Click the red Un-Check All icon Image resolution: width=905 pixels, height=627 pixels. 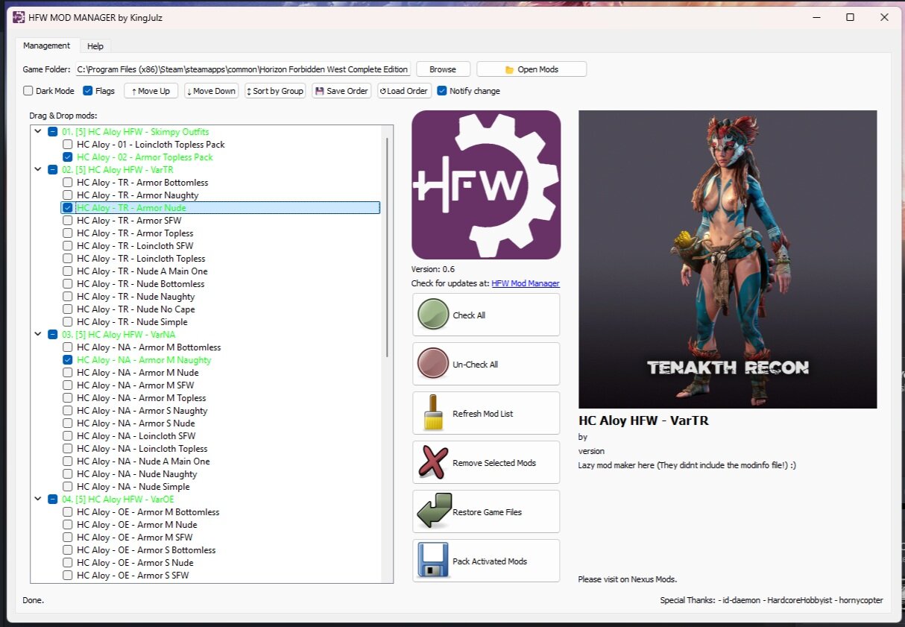pyautogui.click(x=433, y=364)
